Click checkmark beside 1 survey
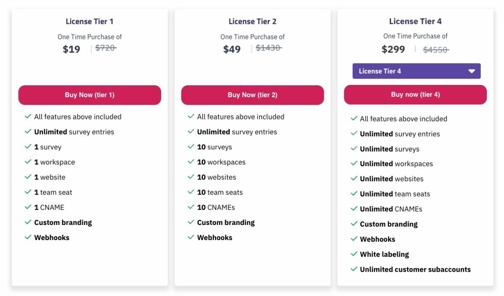 [x=28, y=147]
